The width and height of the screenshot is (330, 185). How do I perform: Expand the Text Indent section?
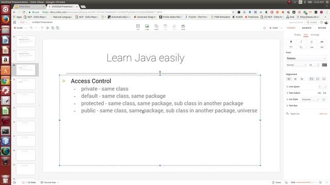tap(293, 93)
